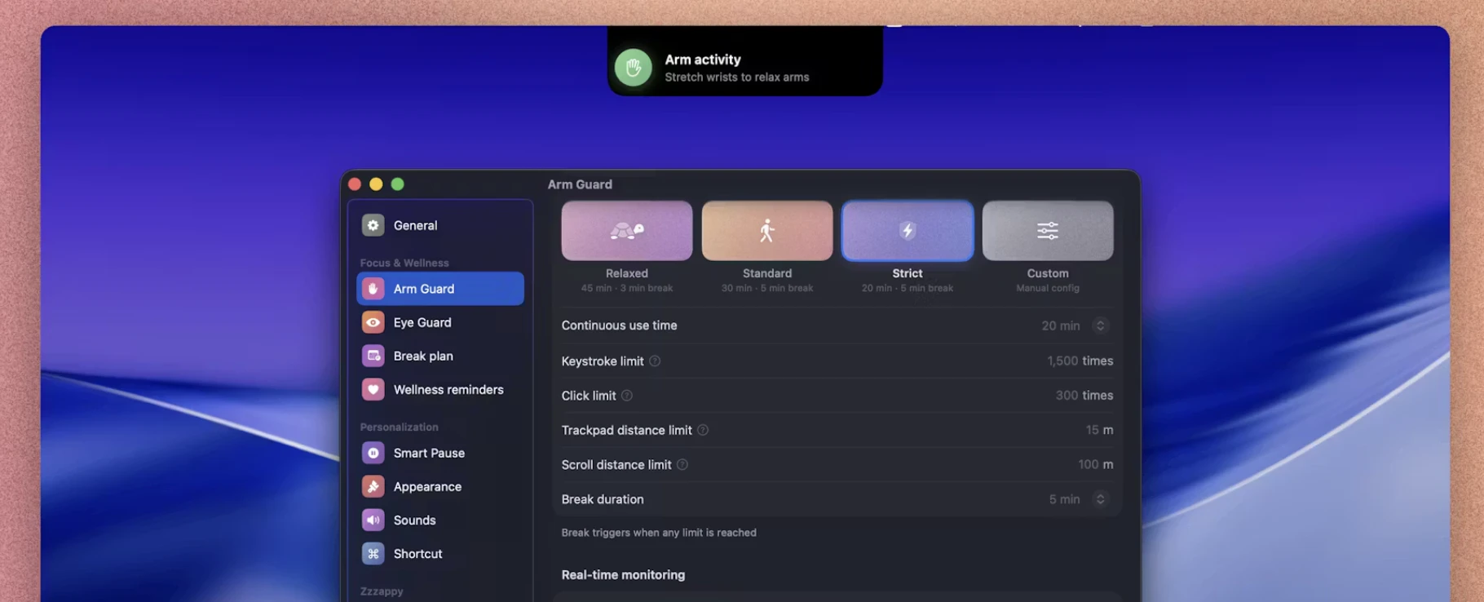The height and width of the screenshot is (602, 1484).
Task: Click the Wellness reminders heart icon
Action: point(373,389)
